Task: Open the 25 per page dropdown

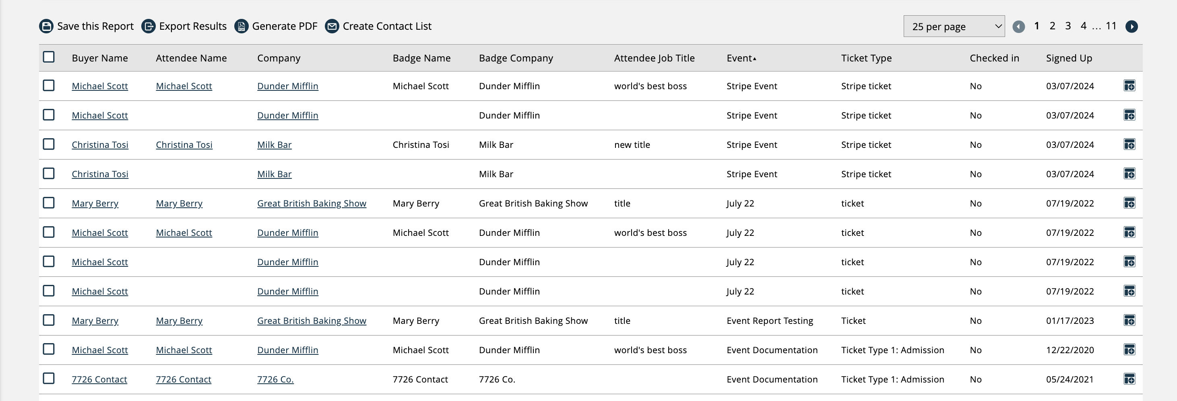Action: (x=954, y=27)
